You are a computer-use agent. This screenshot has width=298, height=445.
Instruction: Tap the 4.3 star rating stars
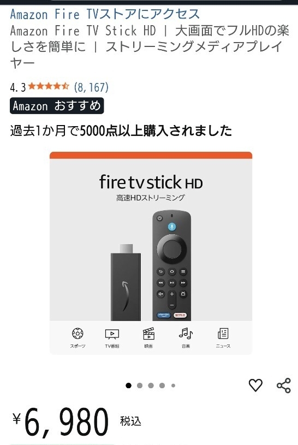(49, 86)
